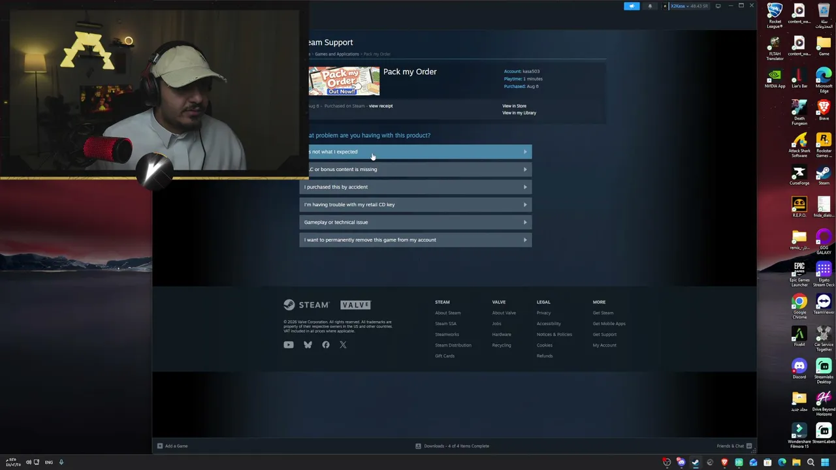Screen dimensions: 836x470
Task: Select Rockstar Games desktop icon
Action: click(x=824, y=145)
